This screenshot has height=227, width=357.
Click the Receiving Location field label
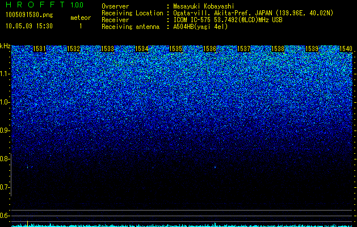pyautogui.click(x=132, y=13)
